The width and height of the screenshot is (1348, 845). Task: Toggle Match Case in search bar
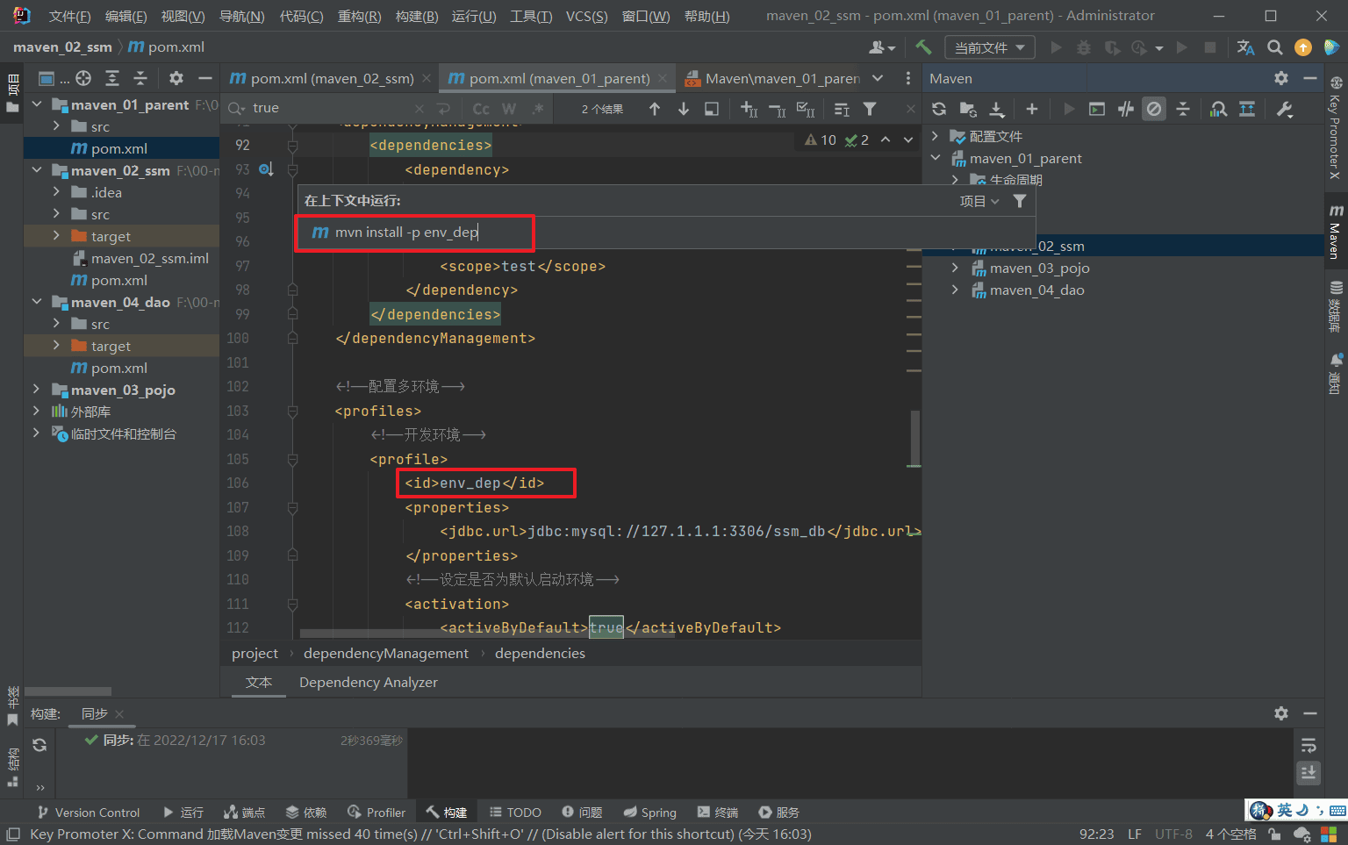pyautogui.click(x=481, y=109)
